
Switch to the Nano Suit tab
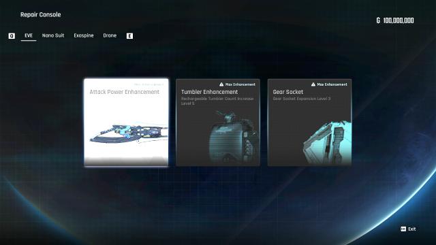(53, 35)
